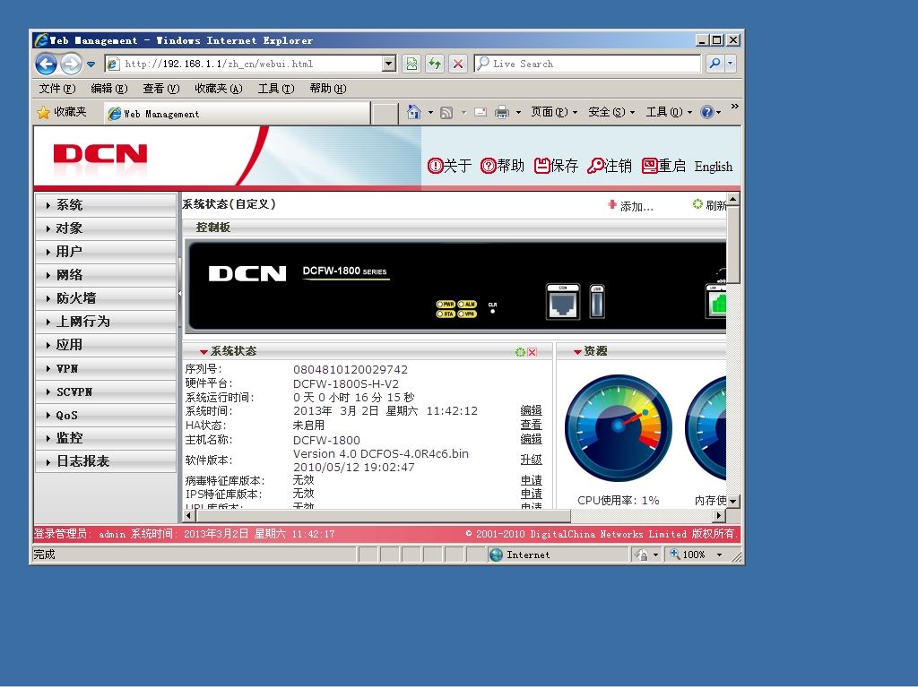Click 升级 link for 软件版本
The image size is (918, 688).
531,460
